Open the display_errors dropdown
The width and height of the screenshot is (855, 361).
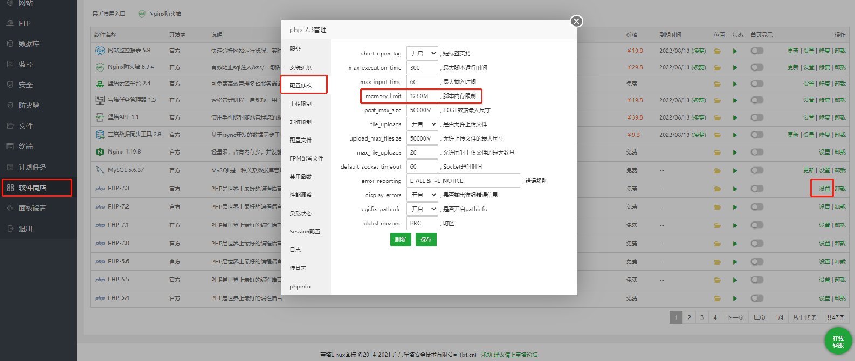[x=422, y=195]
